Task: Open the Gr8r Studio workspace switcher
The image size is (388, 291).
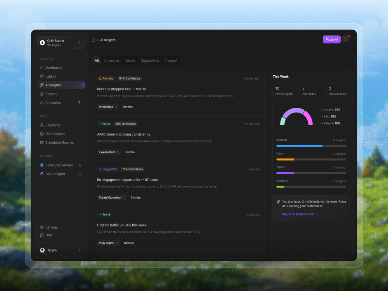Action: 61,43
